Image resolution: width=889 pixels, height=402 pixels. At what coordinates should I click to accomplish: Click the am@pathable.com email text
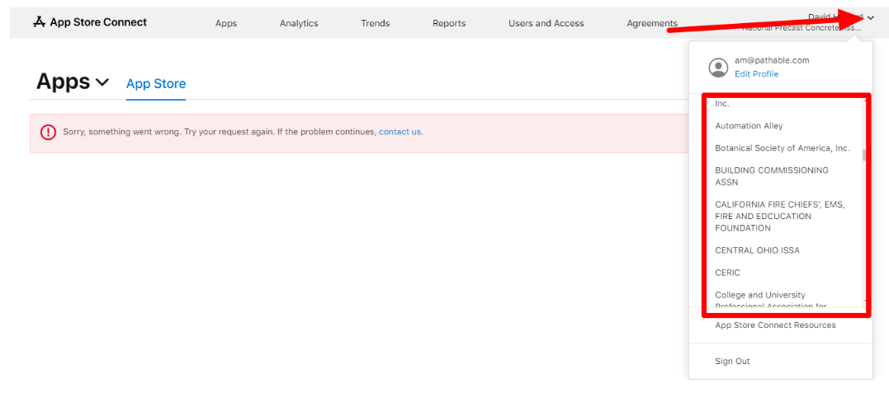[x=772, y=60]
